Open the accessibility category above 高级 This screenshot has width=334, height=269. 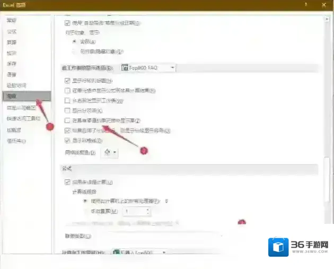16,85
